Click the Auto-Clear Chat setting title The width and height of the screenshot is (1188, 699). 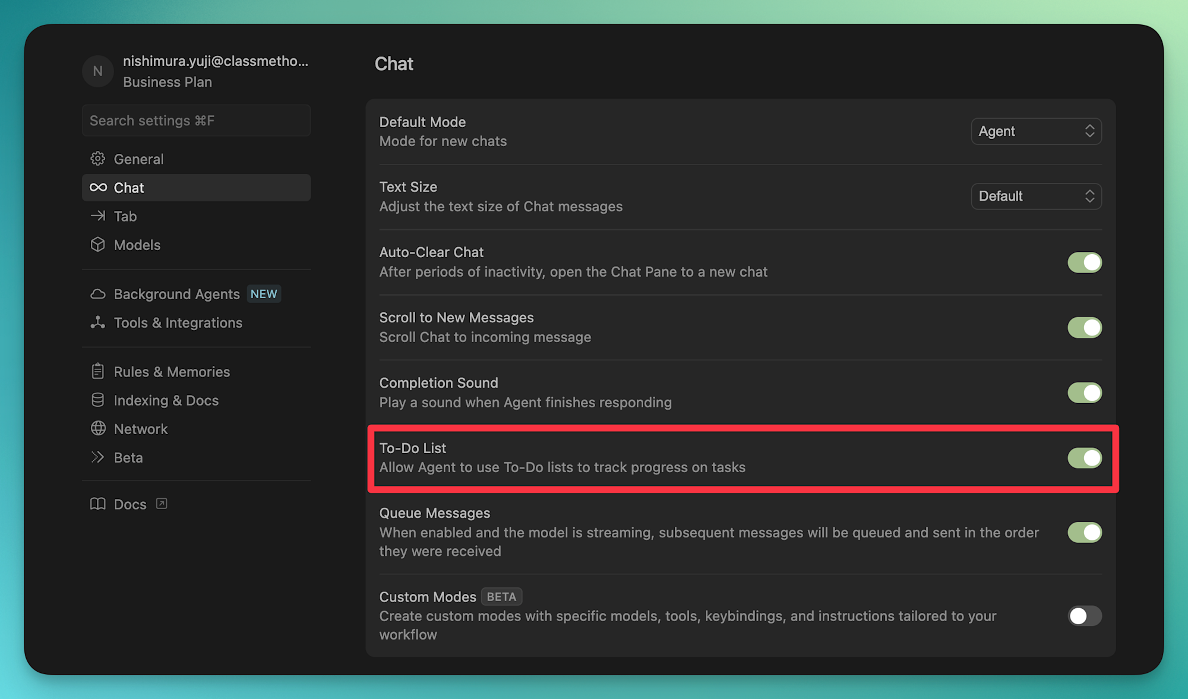(x=431, y=252)
